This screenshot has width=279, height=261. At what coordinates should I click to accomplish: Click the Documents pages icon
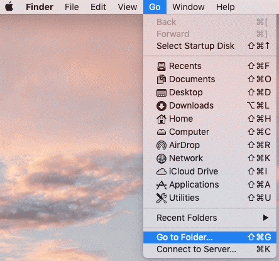(161, 80)
